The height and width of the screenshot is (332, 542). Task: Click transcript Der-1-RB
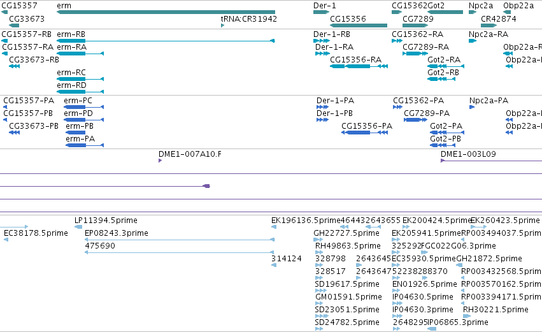332,34
